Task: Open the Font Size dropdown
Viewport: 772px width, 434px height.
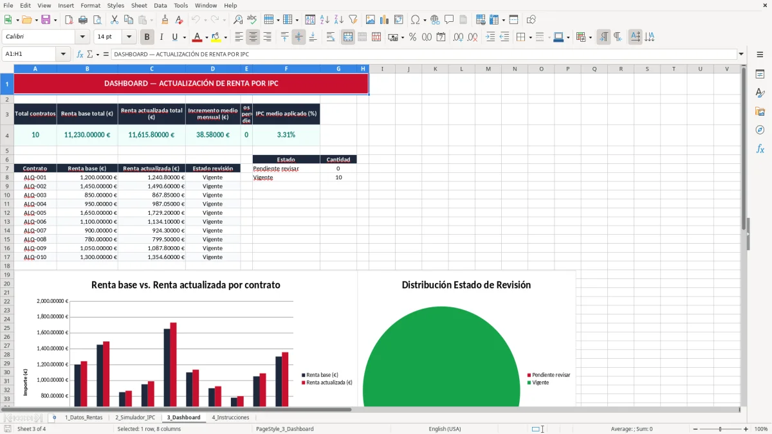Action: [x=129, y=37]
